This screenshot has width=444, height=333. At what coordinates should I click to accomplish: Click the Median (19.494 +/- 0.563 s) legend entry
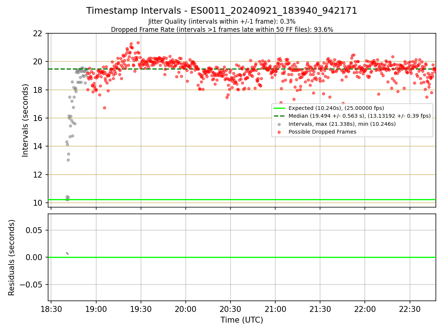click(360, 116)
